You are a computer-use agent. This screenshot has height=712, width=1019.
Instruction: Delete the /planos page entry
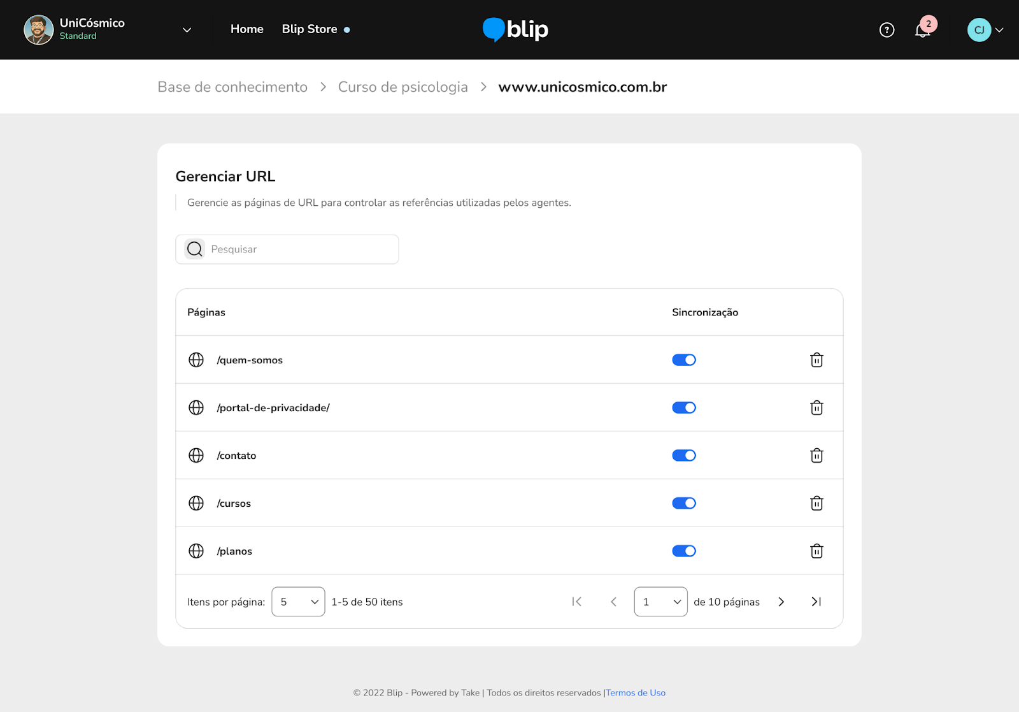(816, 551)
